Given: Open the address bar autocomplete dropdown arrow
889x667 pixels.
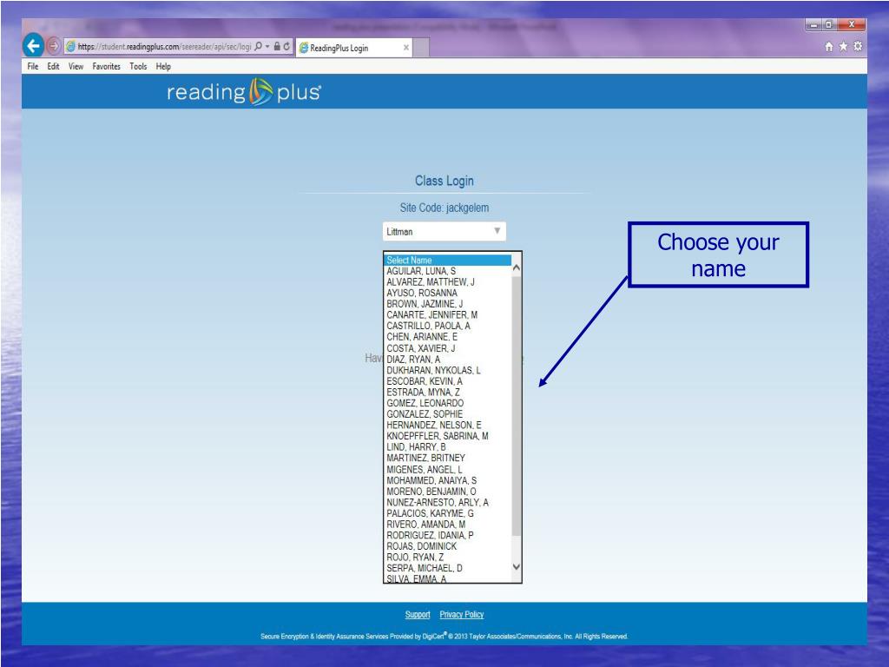Looking at the screenshot, I should [x=267, y=47].
